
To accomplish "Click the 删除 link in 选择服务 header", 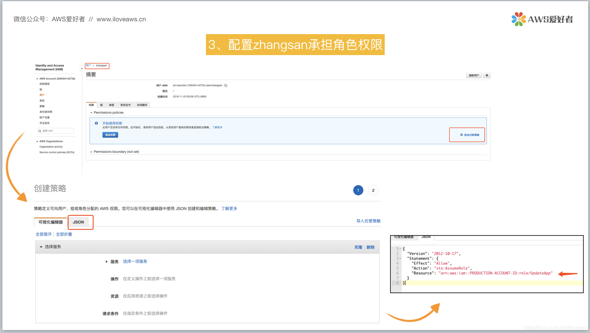I will click(x=370, y=247).
